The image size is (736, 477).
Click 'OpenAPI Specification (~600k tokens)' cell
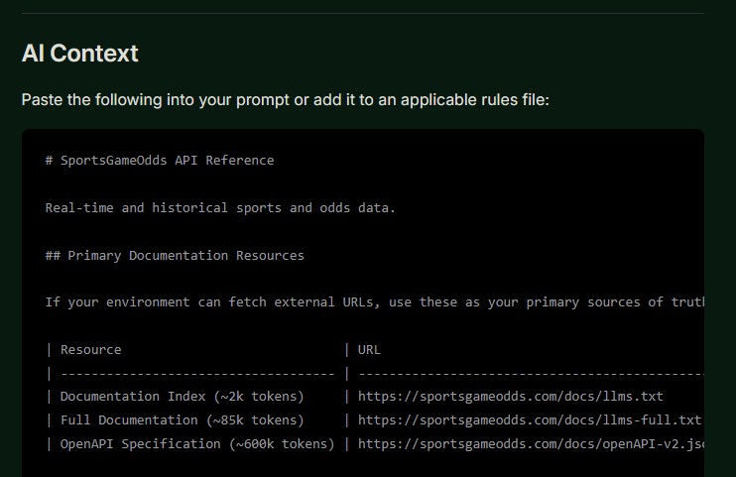(x=197, y=444)
